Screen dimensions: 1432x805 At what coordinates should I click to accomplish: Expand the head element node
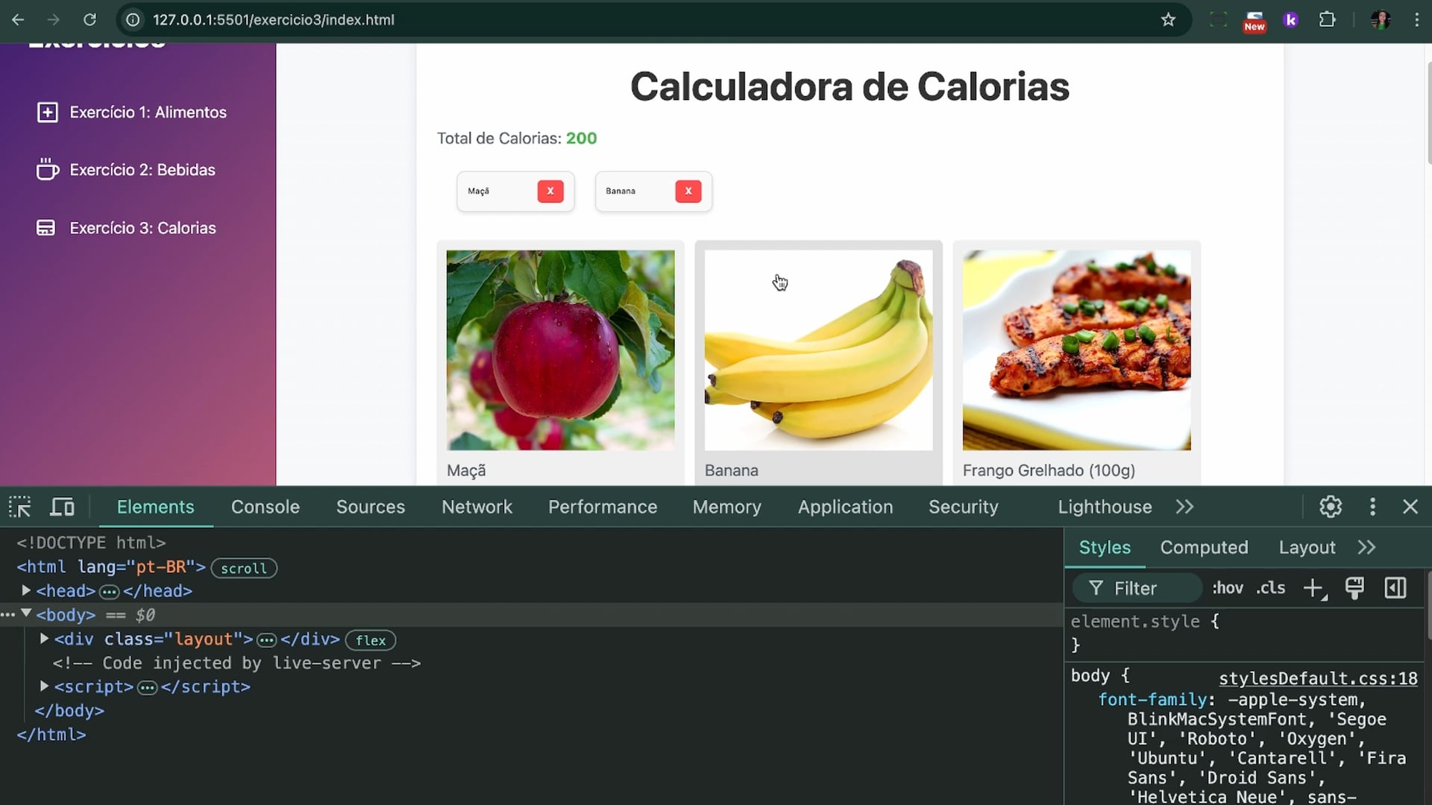26,590
